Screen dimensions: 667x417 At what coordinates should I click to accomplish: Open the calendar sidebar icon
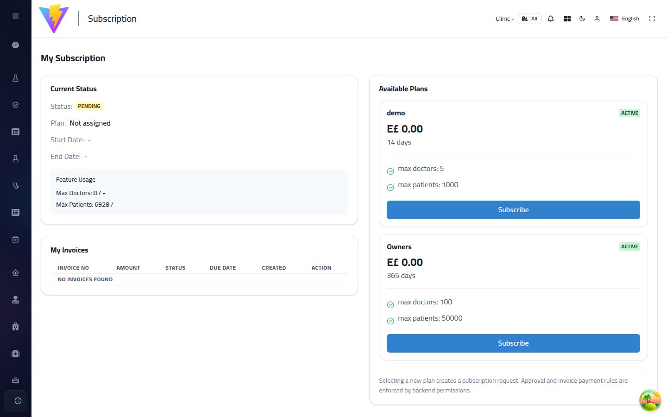[x=15, y=240]
